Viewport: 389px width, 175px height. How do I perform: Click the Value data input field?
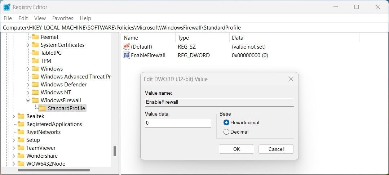178,123
